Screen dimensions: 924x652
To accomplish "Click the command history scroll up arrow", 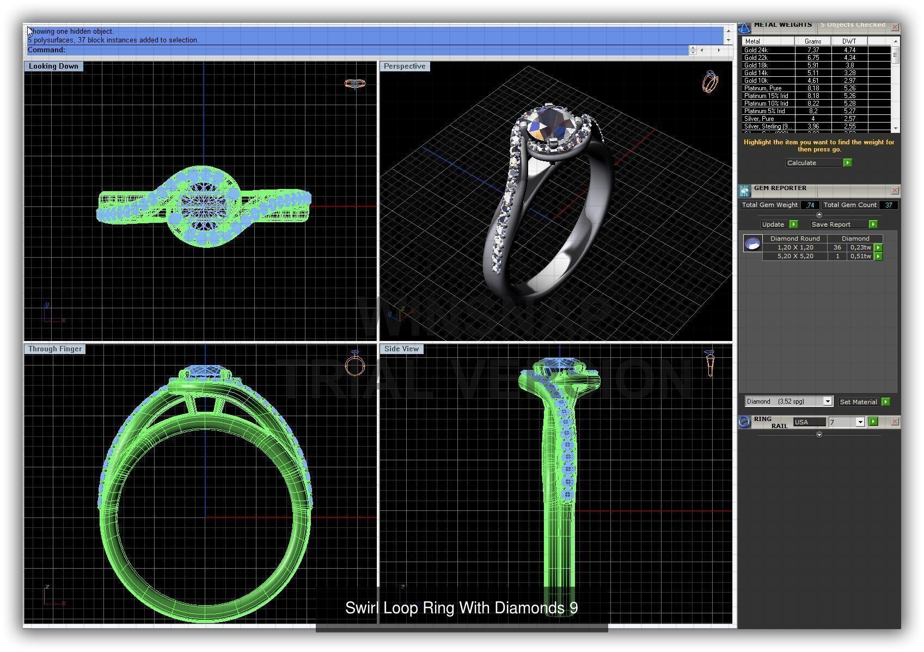I will (x=728, y=30).
